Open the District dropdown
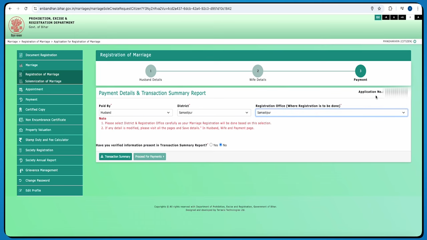The height and width of the screenshot is (240, 427). (x=213, y=113)
